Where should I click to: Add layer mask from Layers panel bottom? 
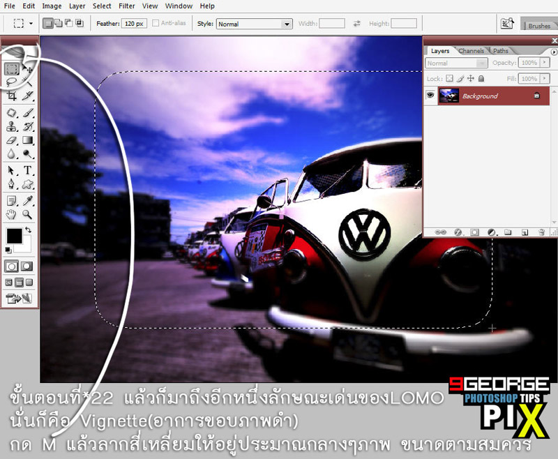474,232
